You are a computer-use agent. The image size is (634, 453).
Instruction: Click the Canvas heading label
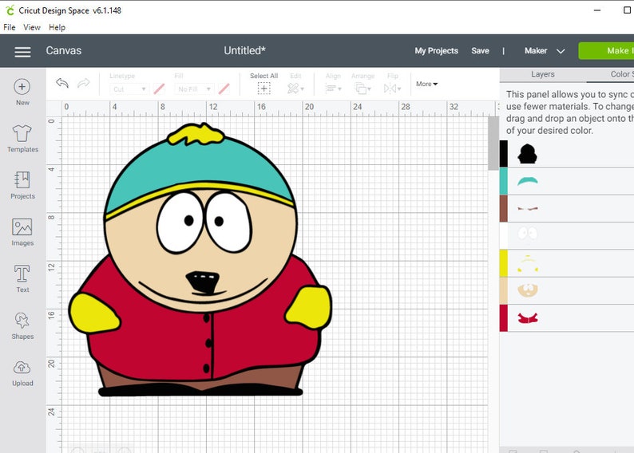click(64, 51)
